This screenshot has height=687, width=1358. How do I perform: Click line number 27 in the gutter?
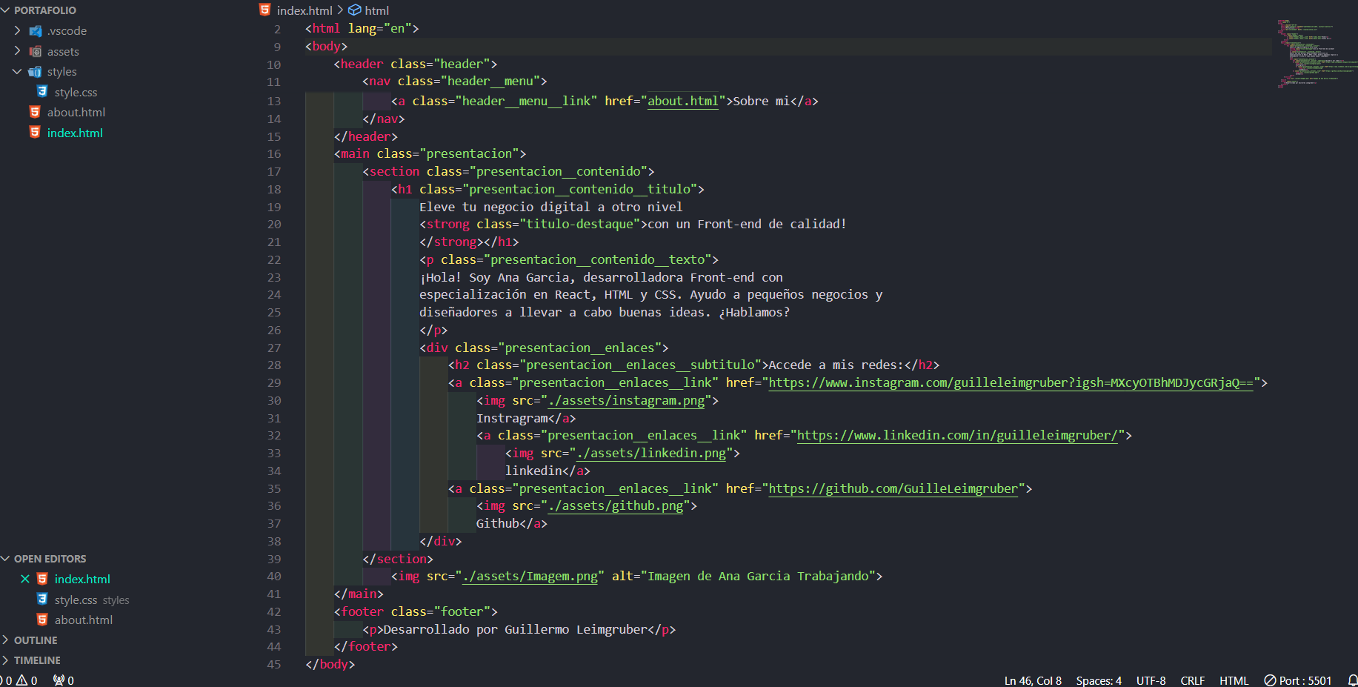274,348
